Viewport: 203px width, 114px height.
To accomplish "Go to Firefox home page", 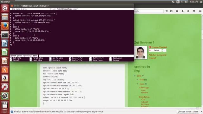I will [x=188, y=11].
